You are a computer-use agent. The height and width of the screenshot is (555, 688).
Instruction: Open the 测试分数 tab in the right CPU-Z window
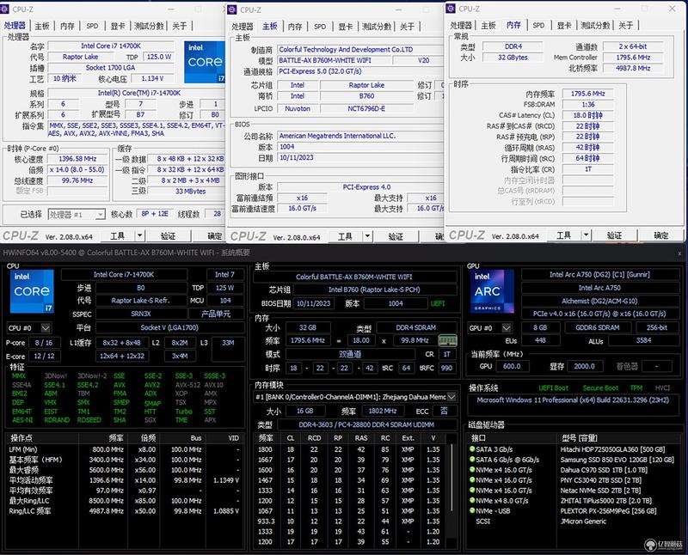595,26
